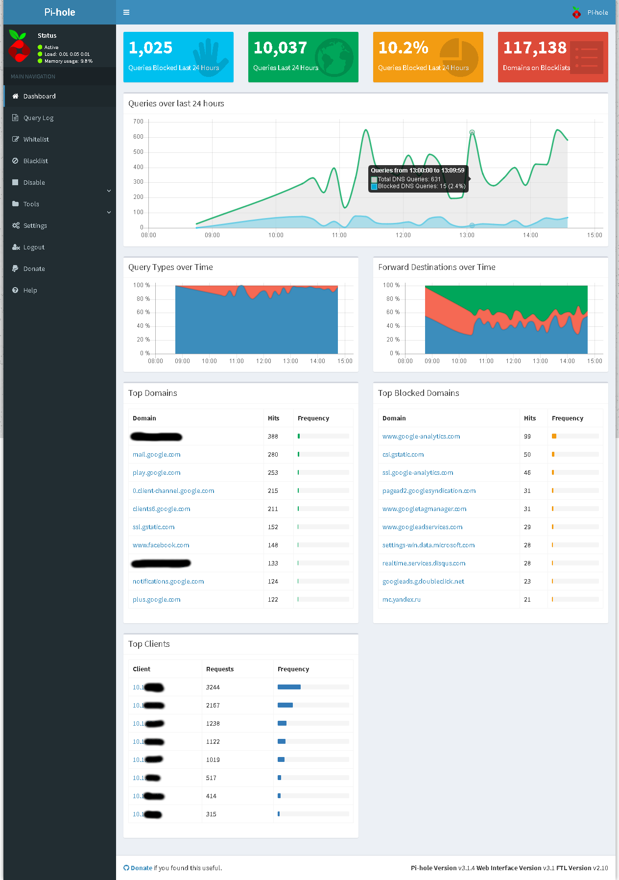Open the Blacklist menu item
619x880 pixels.
(x=60, y=161)
